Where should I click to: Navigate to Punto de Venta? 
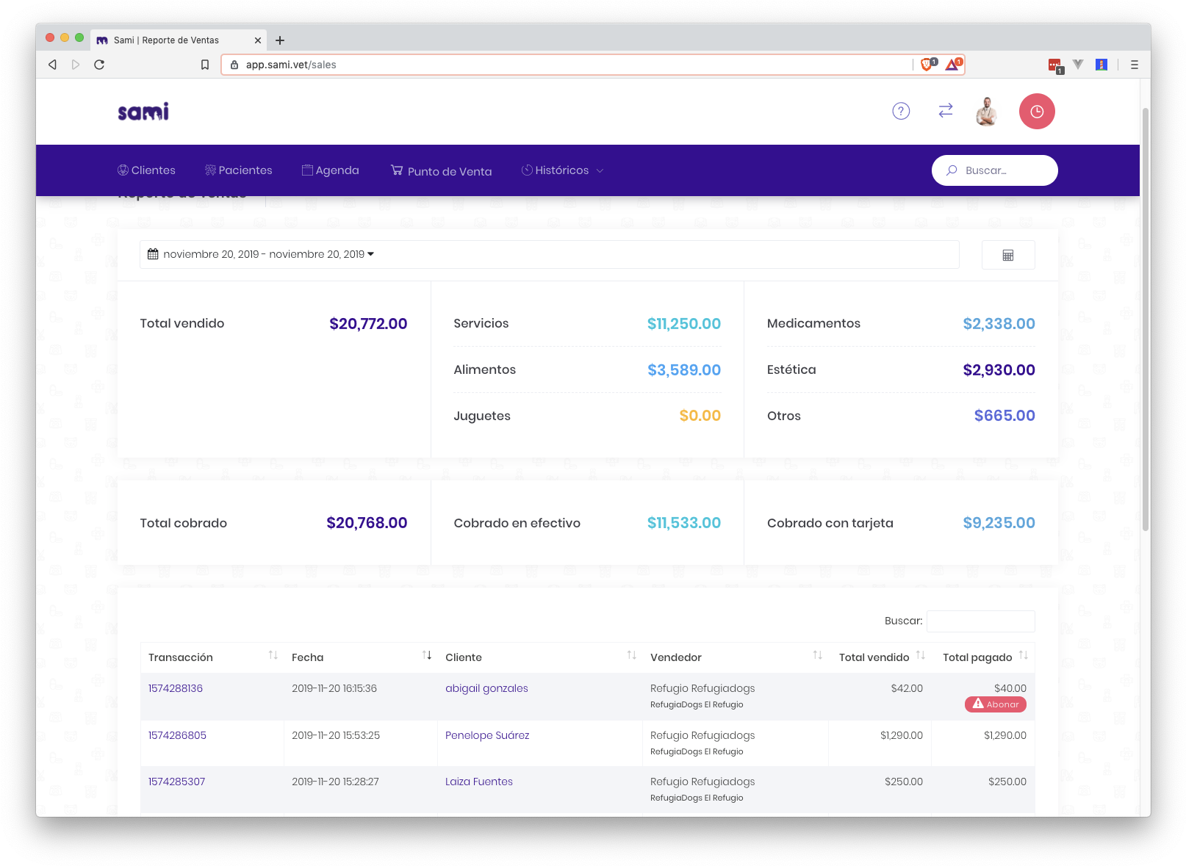[441, 171]
